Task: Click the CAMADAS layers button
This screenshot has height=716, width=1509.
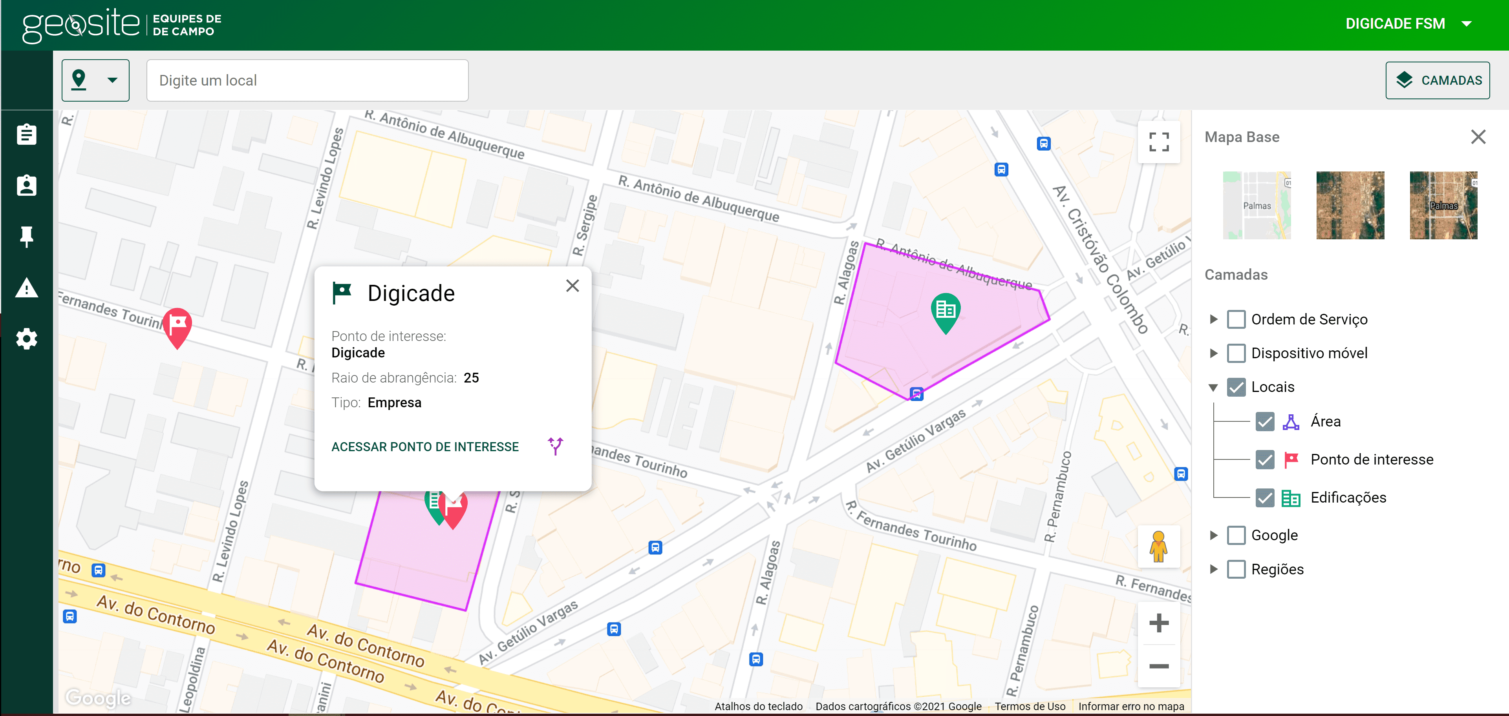Action: click(x=1437, y=80)
